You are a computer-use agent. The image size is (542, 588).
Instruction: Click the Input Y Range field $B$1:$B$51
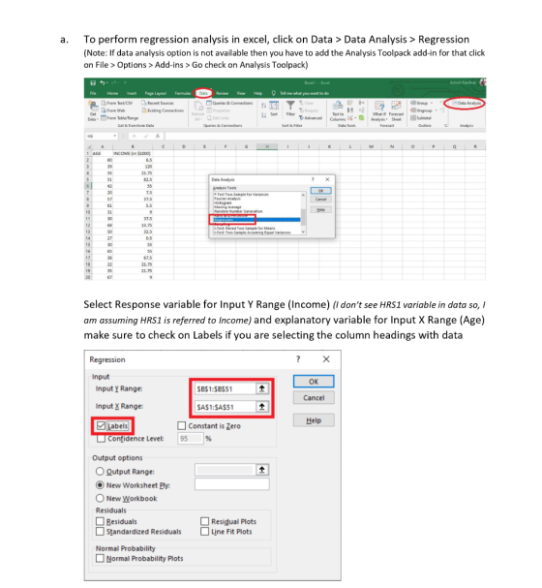tap(226, 388)
